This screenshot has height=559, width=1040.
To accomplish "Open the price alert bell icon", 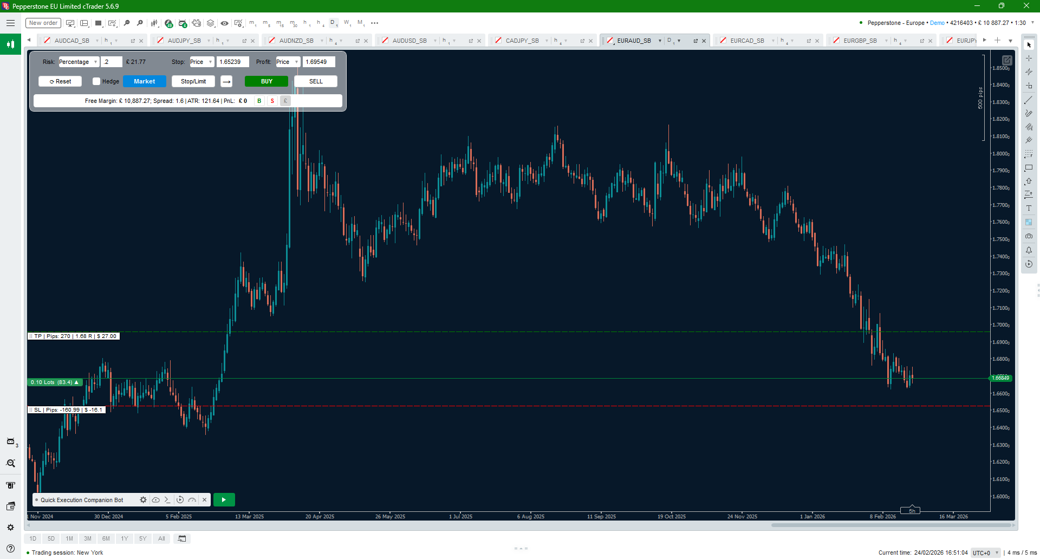I will click(1029, 250).
